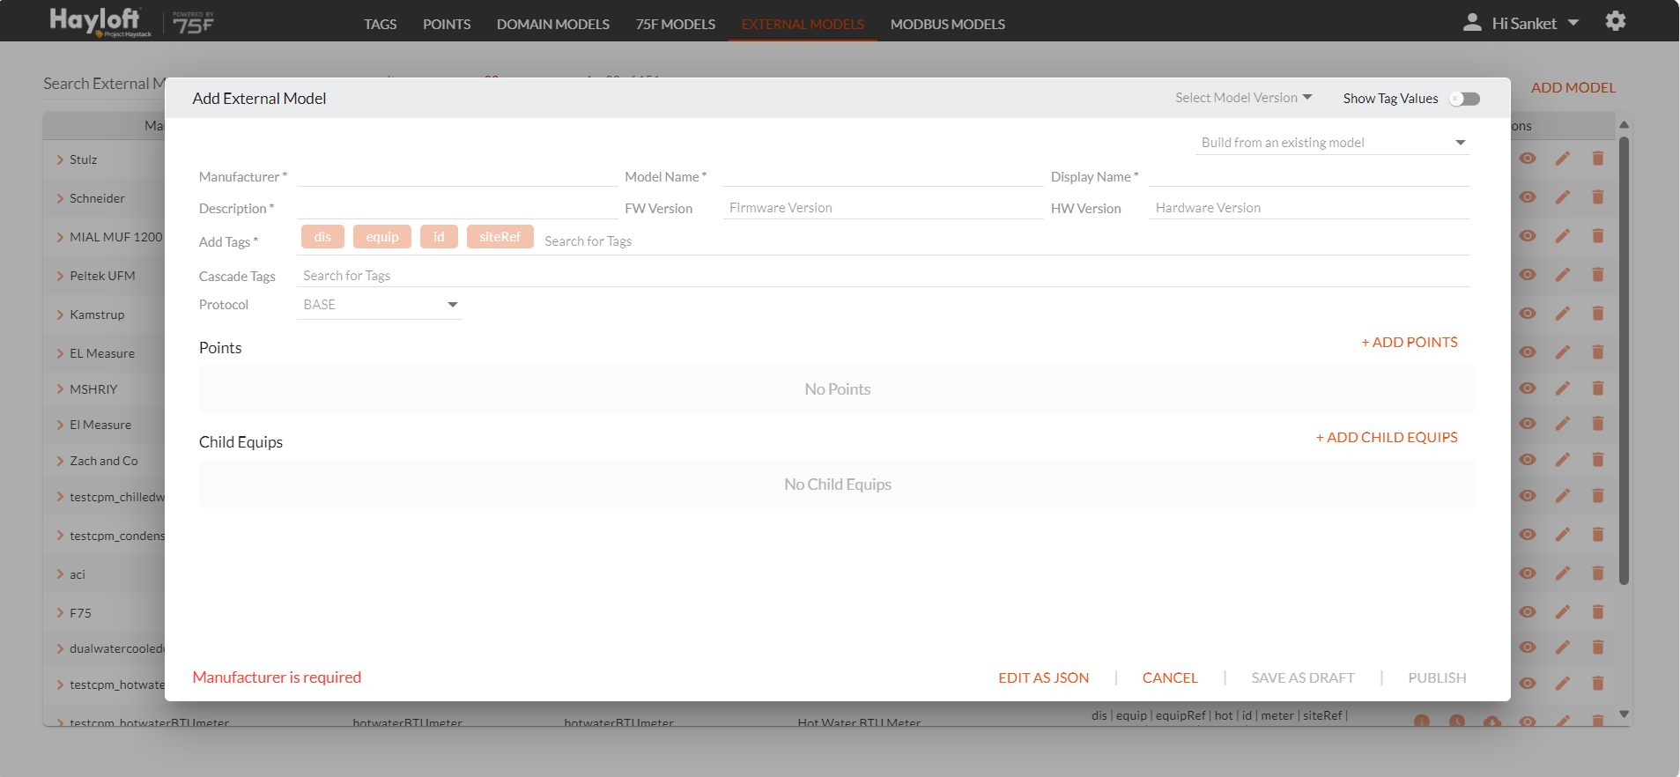Click the trash icon on the dualwatercooled row
Image resolution: width=1680 pixels, height=777 pixels.
pyautogui.click(x=1597, y=647)
